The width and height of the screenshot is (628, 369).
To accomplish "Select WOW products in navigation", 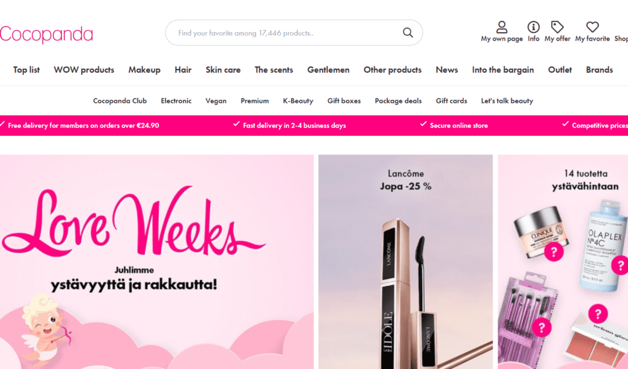I will (84, 69).
